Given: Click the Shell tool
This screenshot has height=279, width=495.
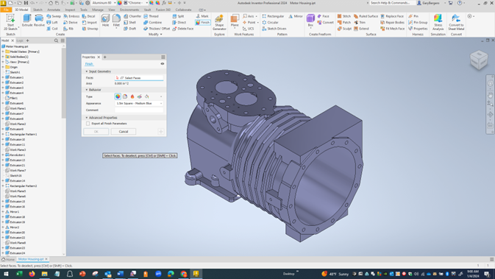Looking at the screenshot, I should tap(129, 22).
